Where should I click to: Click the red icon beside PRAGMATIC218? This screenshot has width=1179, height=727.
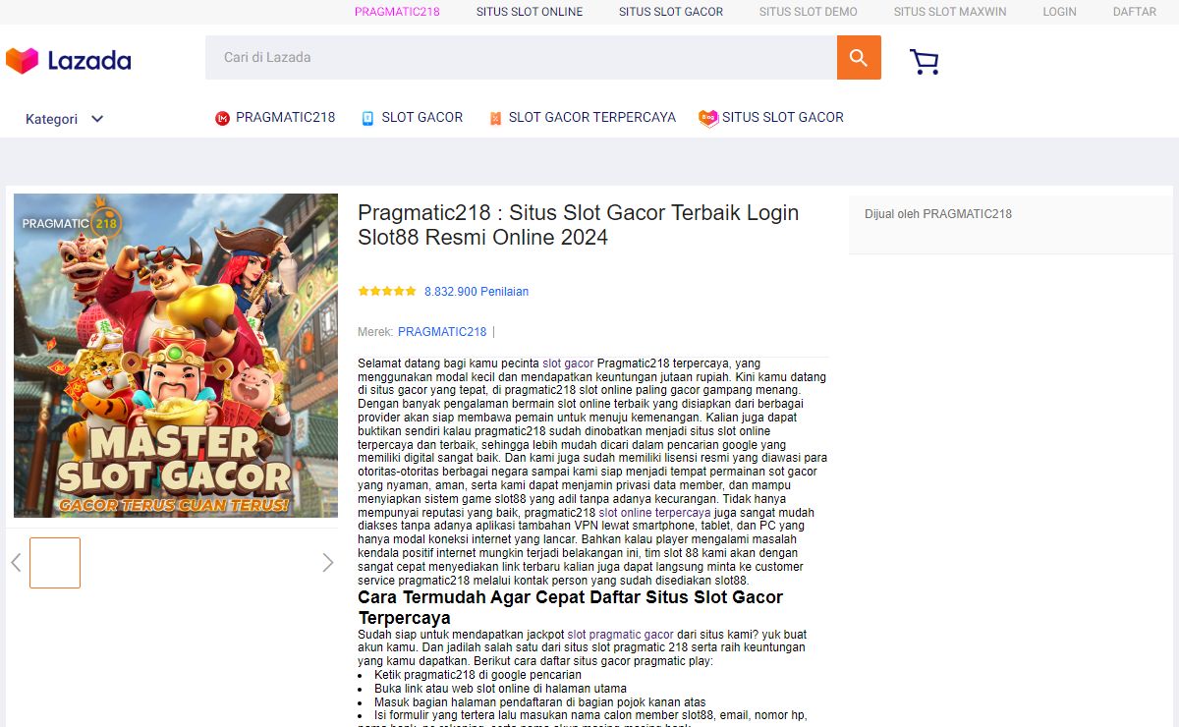click(x=222, y=118)
